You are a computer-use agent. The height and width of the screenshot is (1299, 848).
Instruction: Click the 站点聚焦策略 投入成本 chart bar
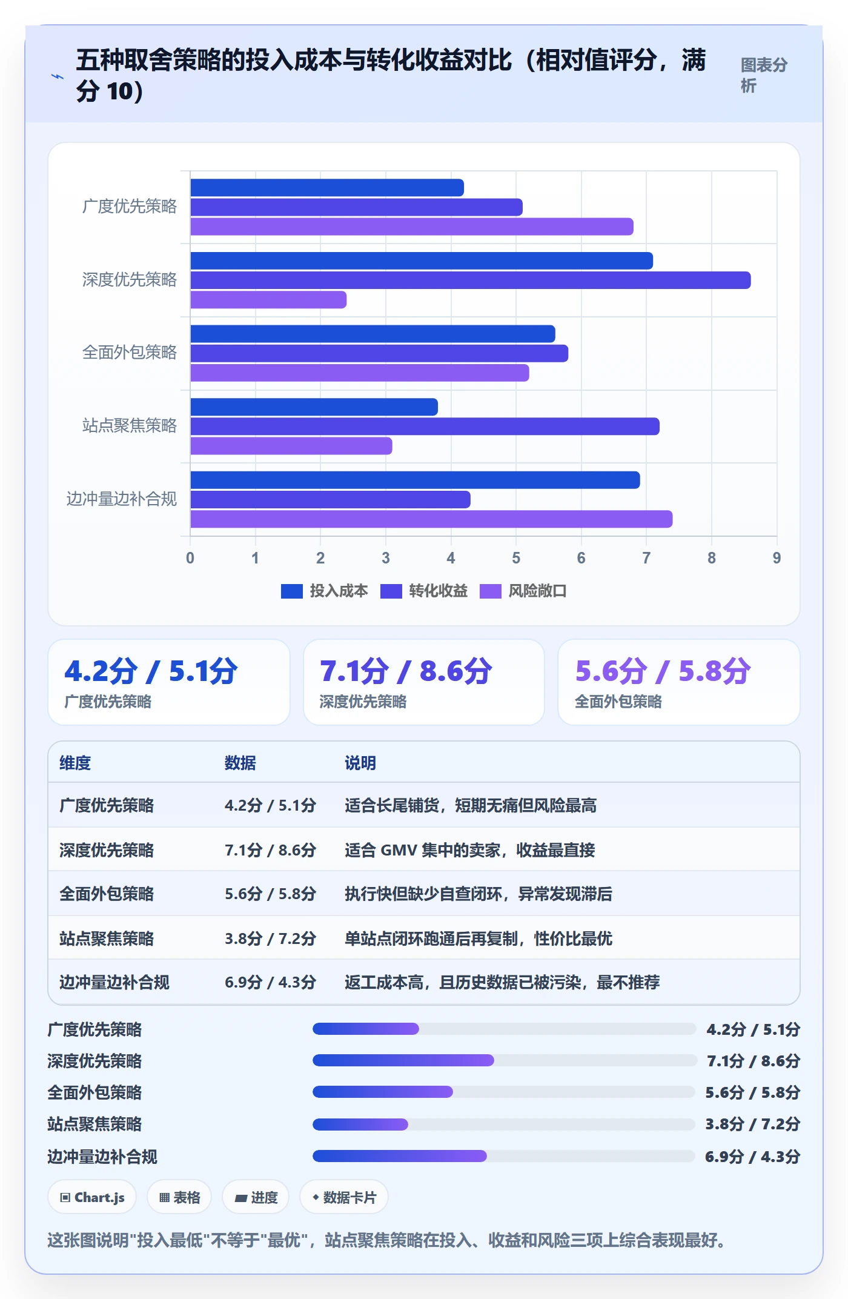point(314,407)
